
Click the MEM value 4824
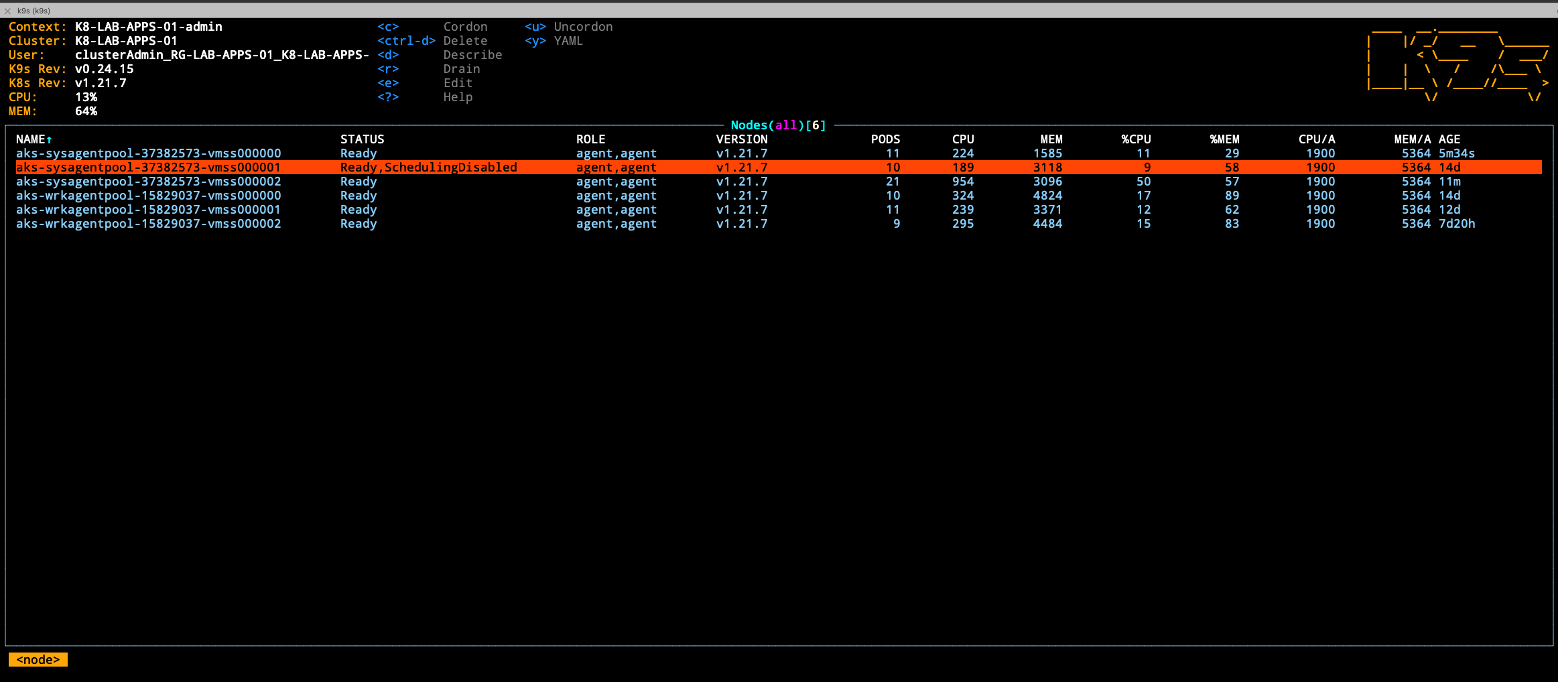1047,196
